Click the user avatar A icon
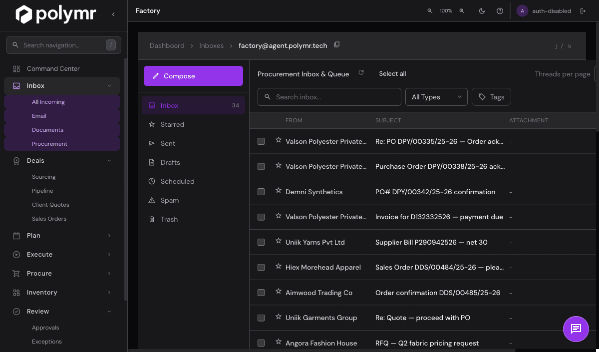599x352 pixels. coord(522,11)
